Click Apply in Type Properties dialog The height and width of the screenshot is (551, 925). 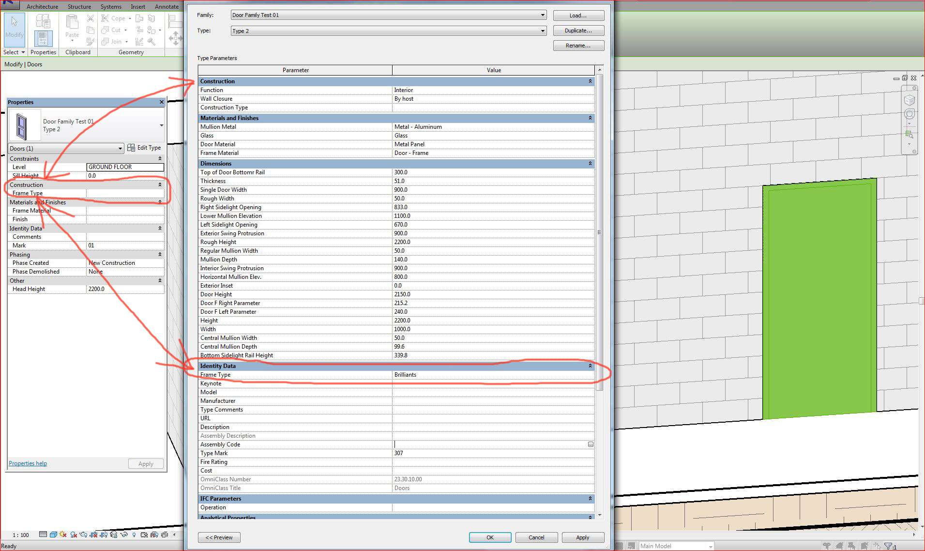pyautogui.click(x=583, y=537)
